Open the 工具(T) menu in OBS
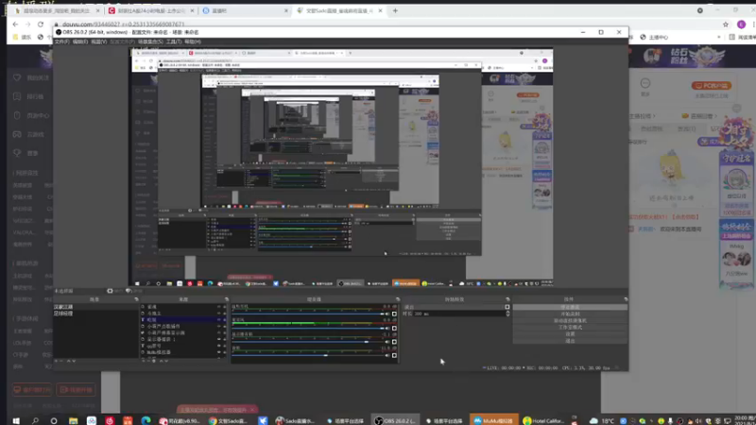The image size is (756, 425). 174,42
